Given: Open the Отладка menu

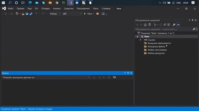Looking at the screenshot, I should pos(45,9).
